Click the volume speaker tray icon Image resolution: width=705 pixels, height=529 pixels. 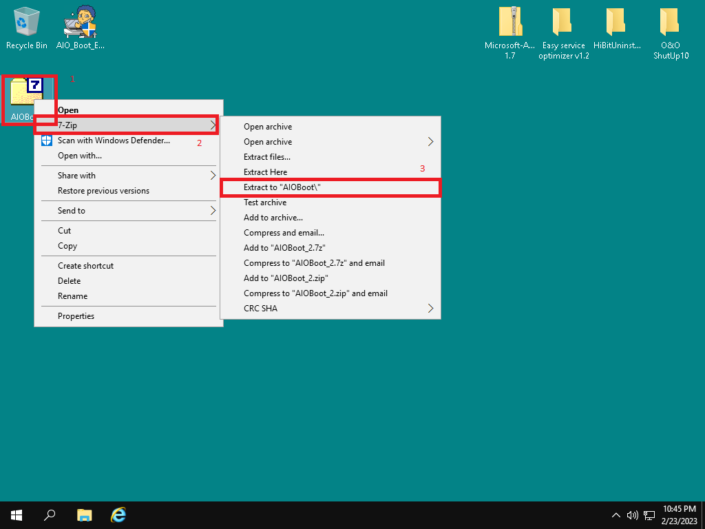coord(632,515)
